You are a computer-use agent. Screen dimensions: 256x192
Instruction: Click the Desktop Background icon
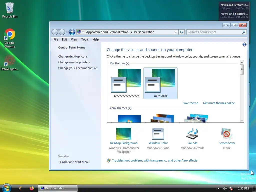tap(123, 133)
